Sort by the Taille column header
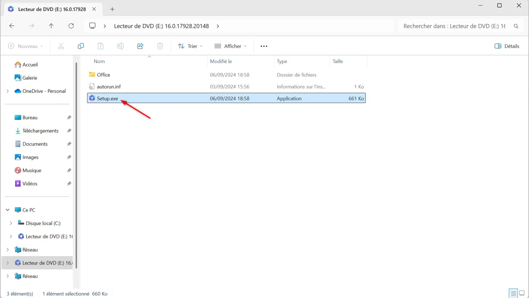The height and width of the screenshot is (298, 529). click(x=338, y=61)
